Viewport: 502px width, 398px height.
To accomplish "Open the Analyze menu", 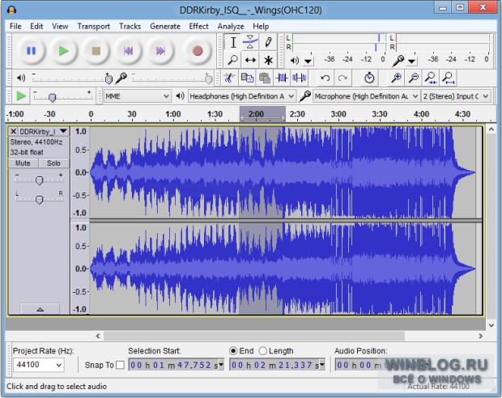I will coord(231,26).
